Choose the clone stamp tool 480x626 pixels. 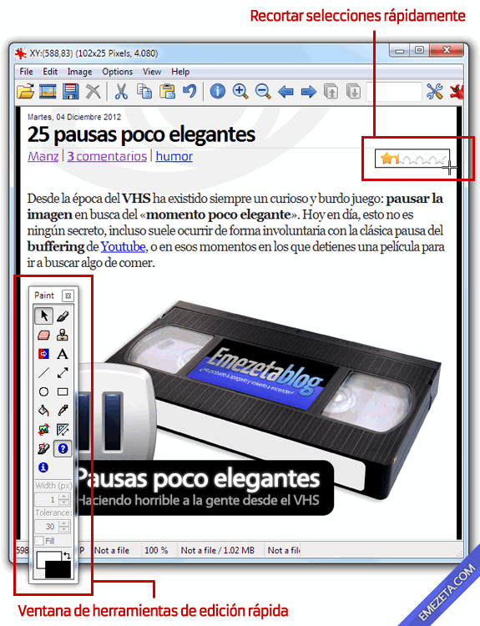tap(63, 335)
